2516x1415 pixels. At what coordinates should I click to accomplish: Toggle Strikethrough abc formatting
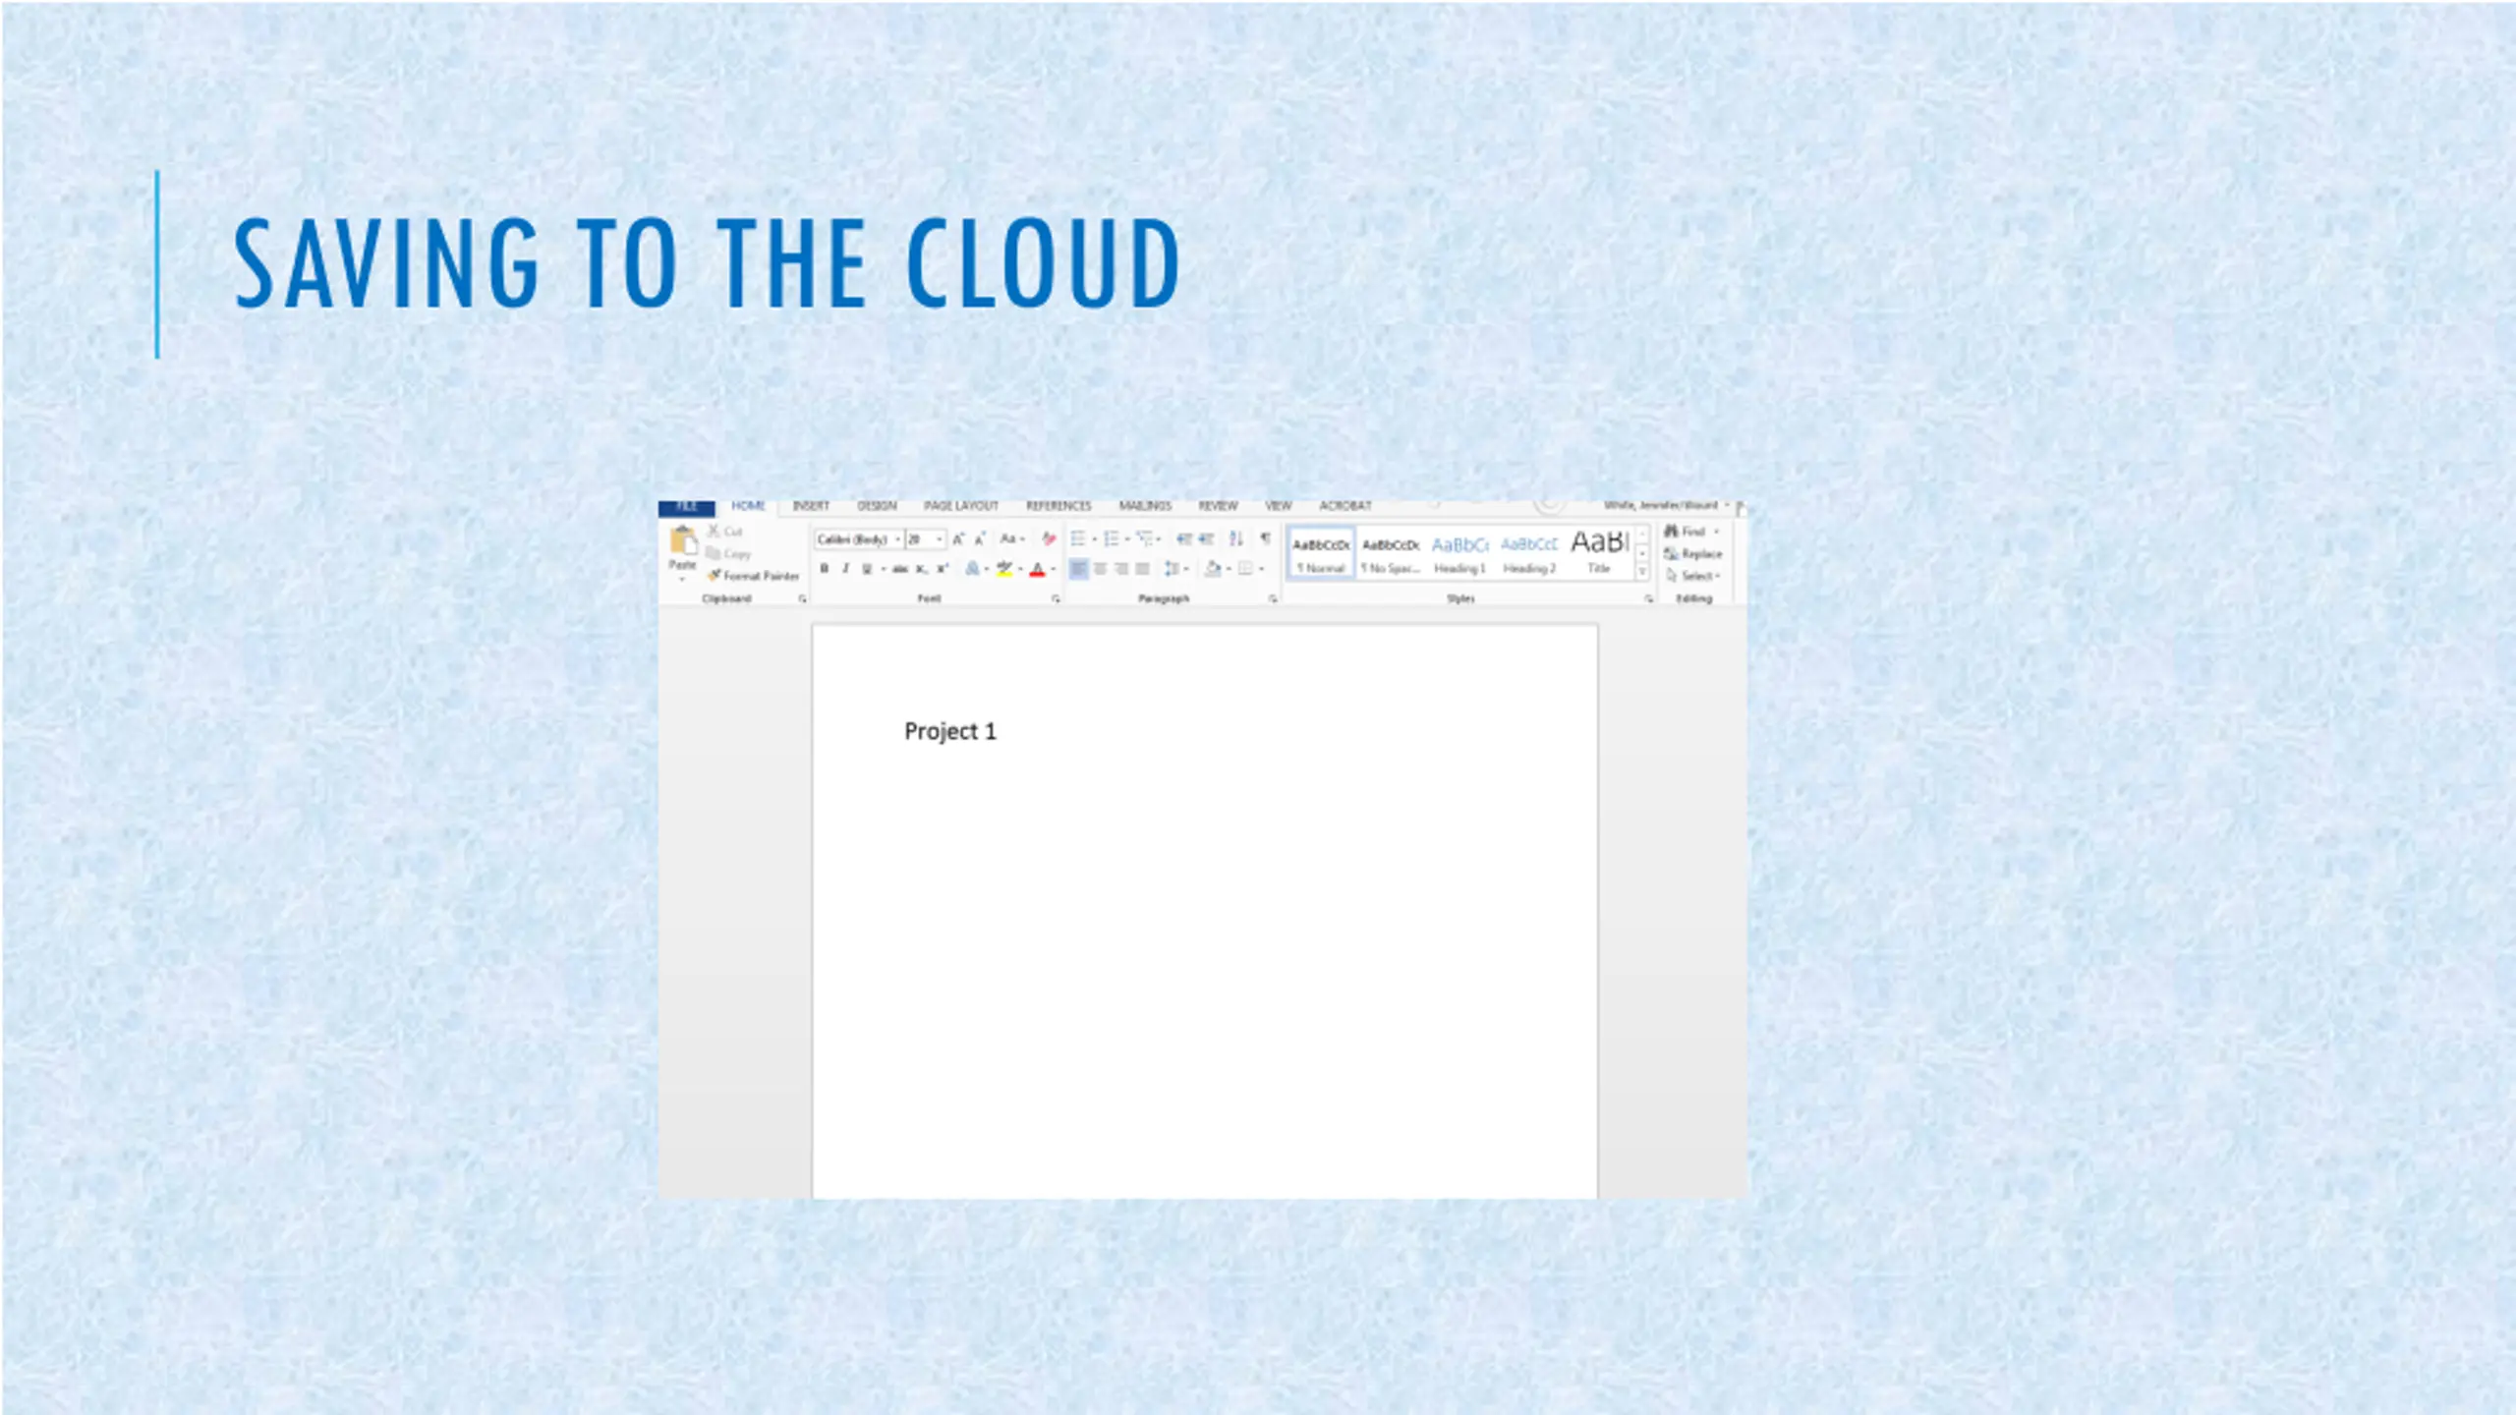899,569
